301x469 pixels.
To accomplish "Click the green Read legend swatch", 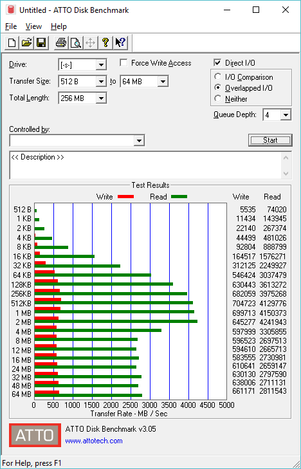I will (x=179, y=197).
